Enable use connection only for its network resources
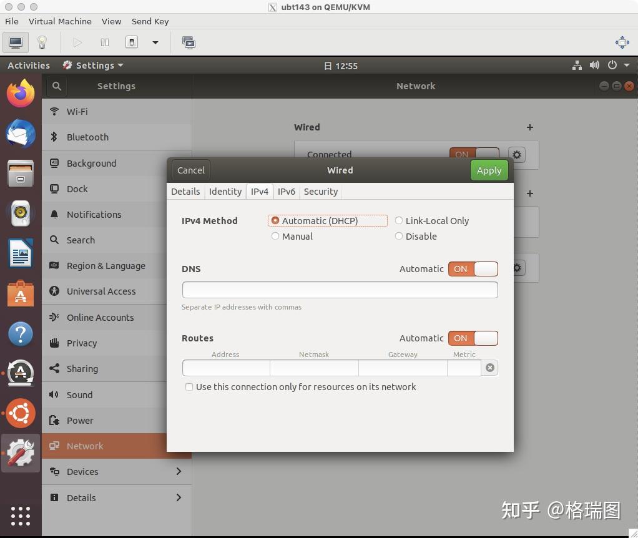 (189, 387)
